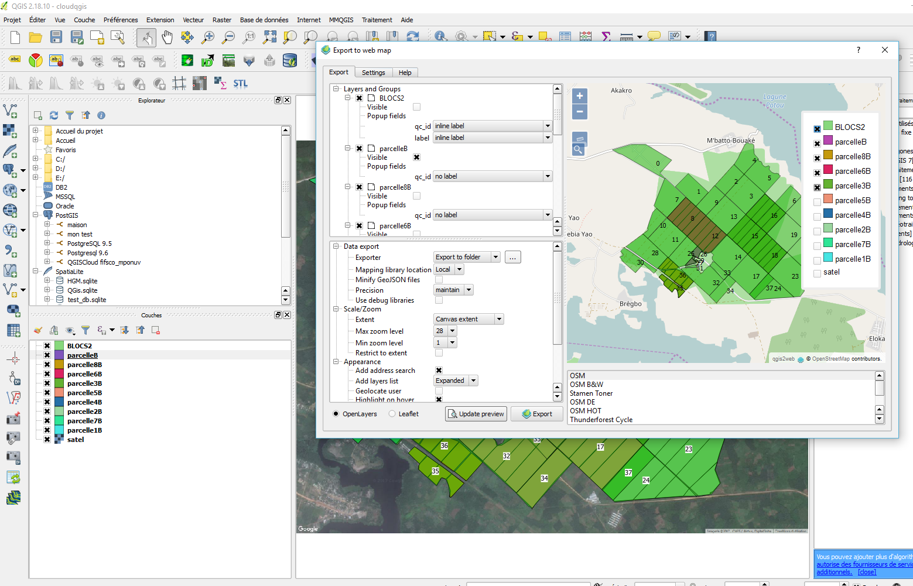Click the statistical summary Σ icon

point(606,36)
